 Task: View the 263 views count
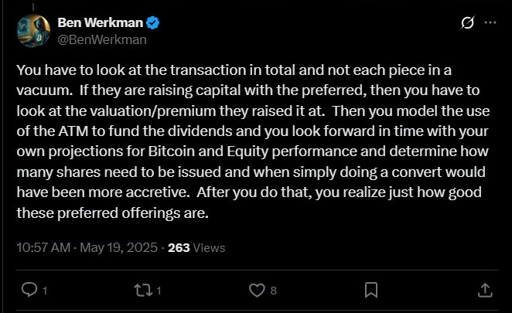click(178, 248)
